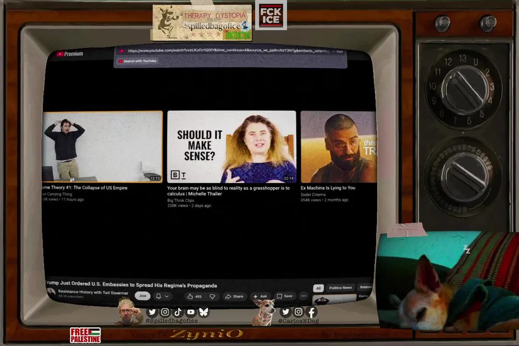519x346 pixels.
Task: Click the Search with YouTube suggestion
Action: 137,61
